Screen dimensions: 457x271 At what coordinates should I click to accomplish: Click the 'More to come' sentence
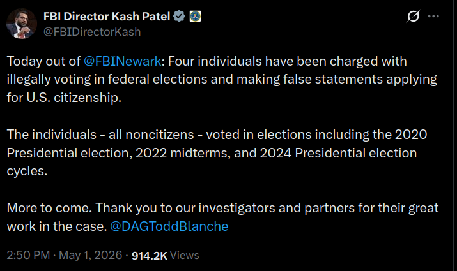pyautogui.click(x=49, y=208)
